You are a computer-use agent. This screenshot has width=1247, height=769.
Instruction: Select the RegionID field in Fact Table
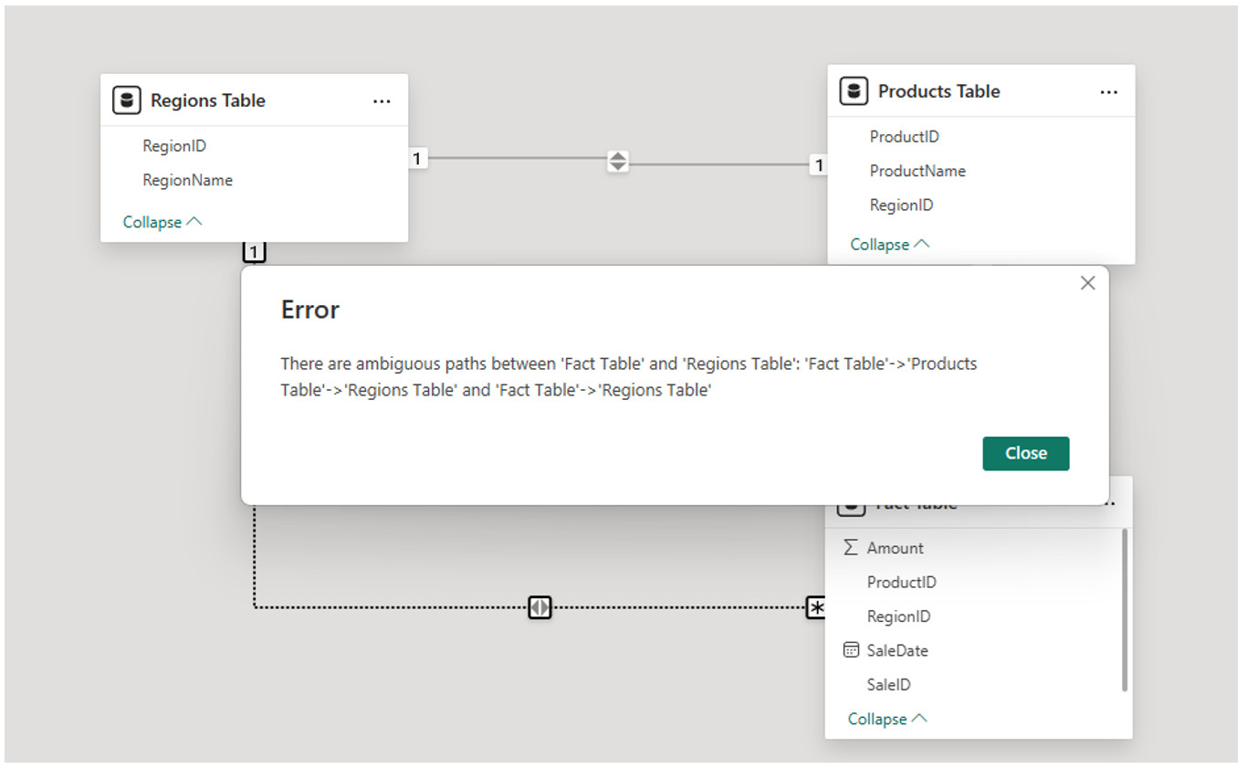click(898, 616)
